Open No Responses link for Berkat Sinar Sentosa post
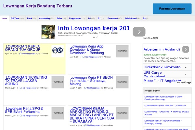This screenshot has height=130, width=195. 94,125
